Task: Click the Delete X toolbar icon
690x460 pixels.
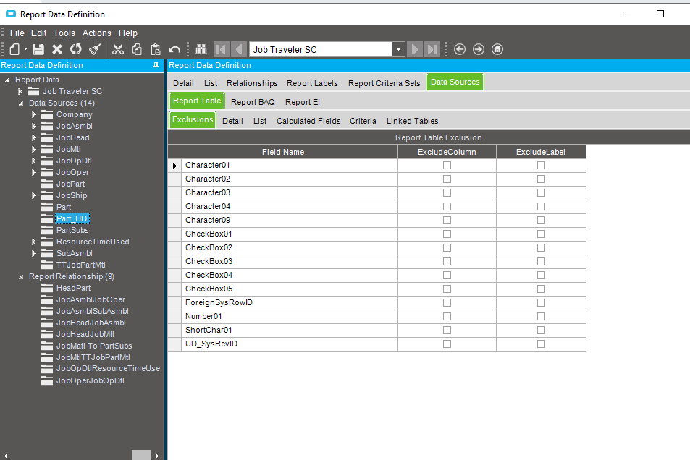Action: tap(57, 49)
